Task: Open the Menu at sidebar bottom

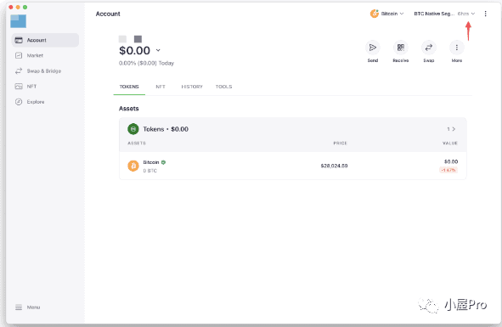Action: (x=33, y=307)
